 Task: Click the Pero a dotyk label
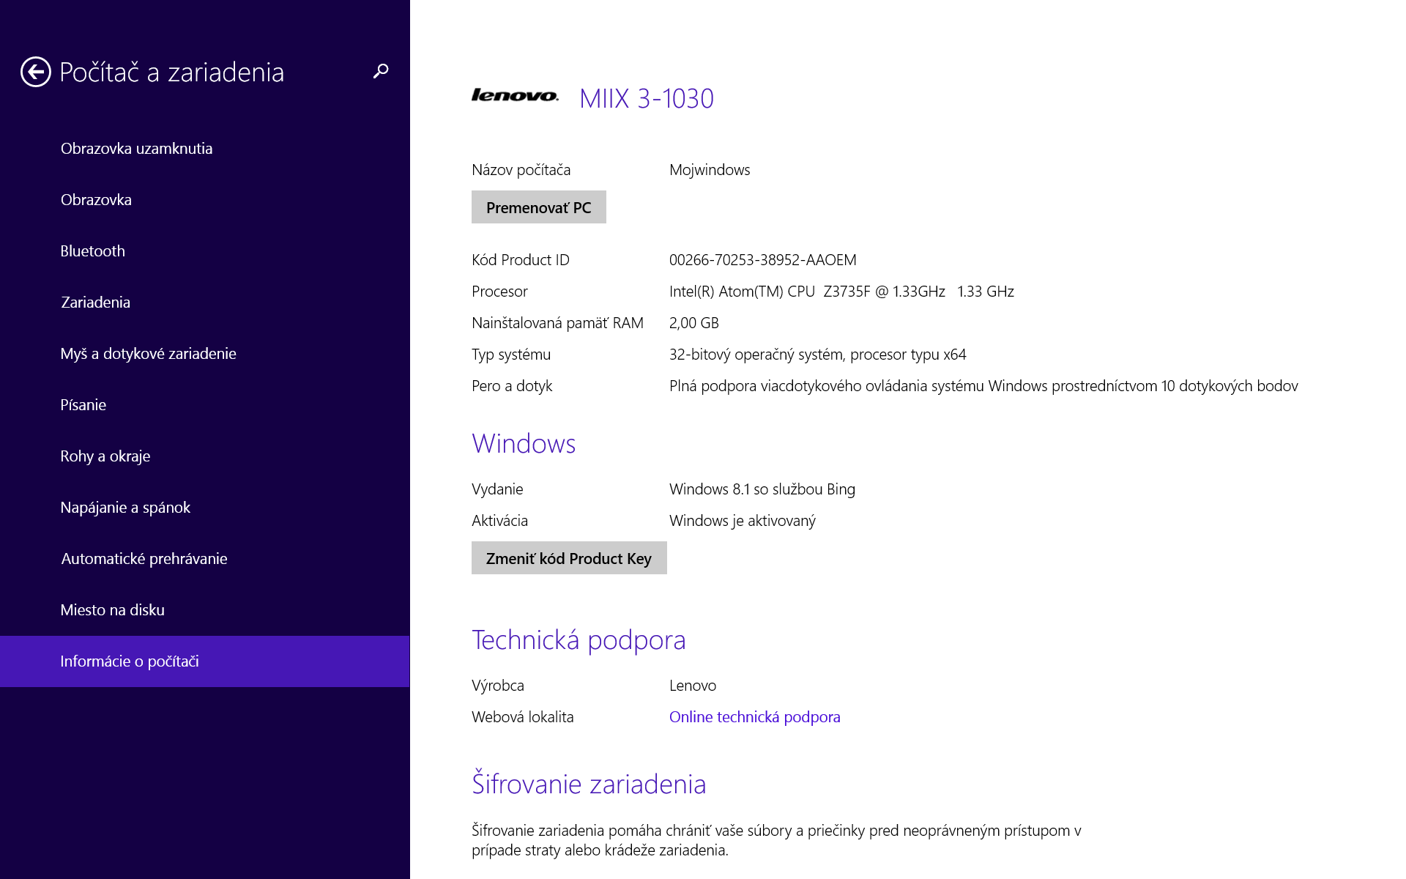tap(512, 386)
